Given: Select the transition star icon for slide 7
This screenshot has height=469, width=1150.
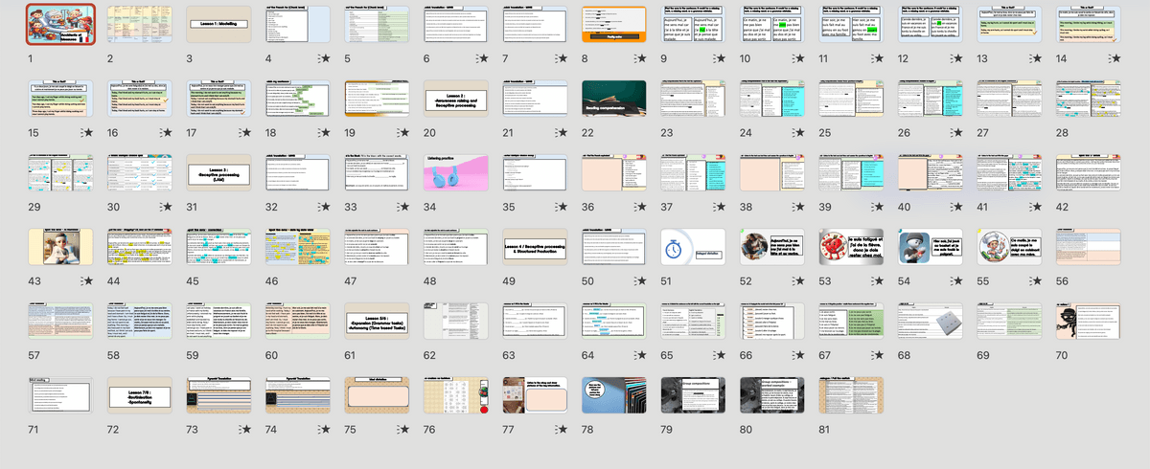Looking at the screenshot, I should (x=563, y=59).
